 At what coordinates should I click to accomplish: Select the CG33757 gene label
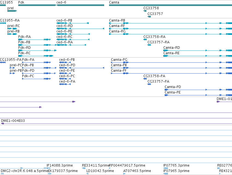pyautogui.click(x=155, y=14)
